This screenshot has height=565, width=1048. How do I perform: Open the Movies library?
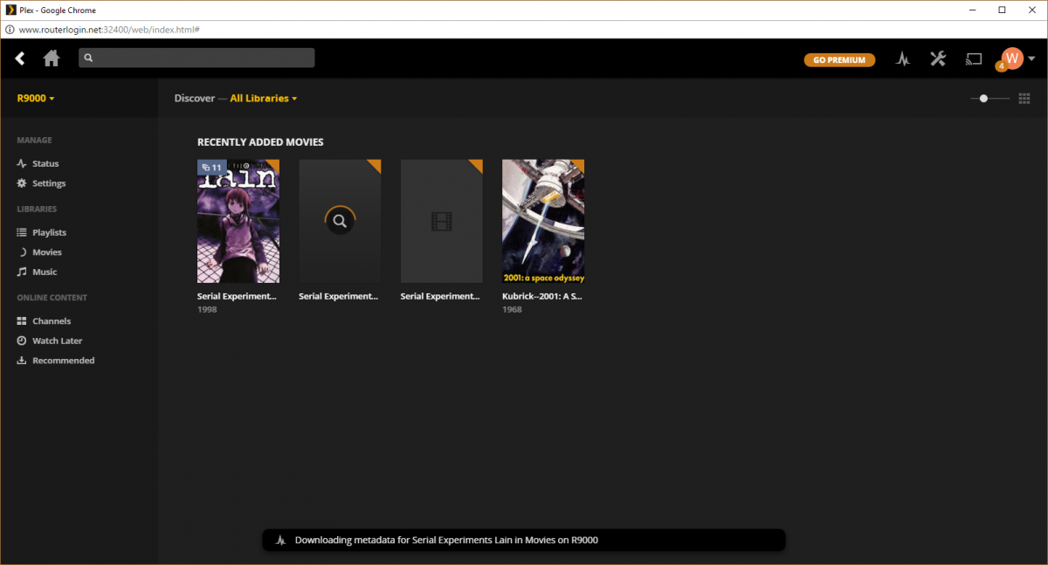[47, 252]
